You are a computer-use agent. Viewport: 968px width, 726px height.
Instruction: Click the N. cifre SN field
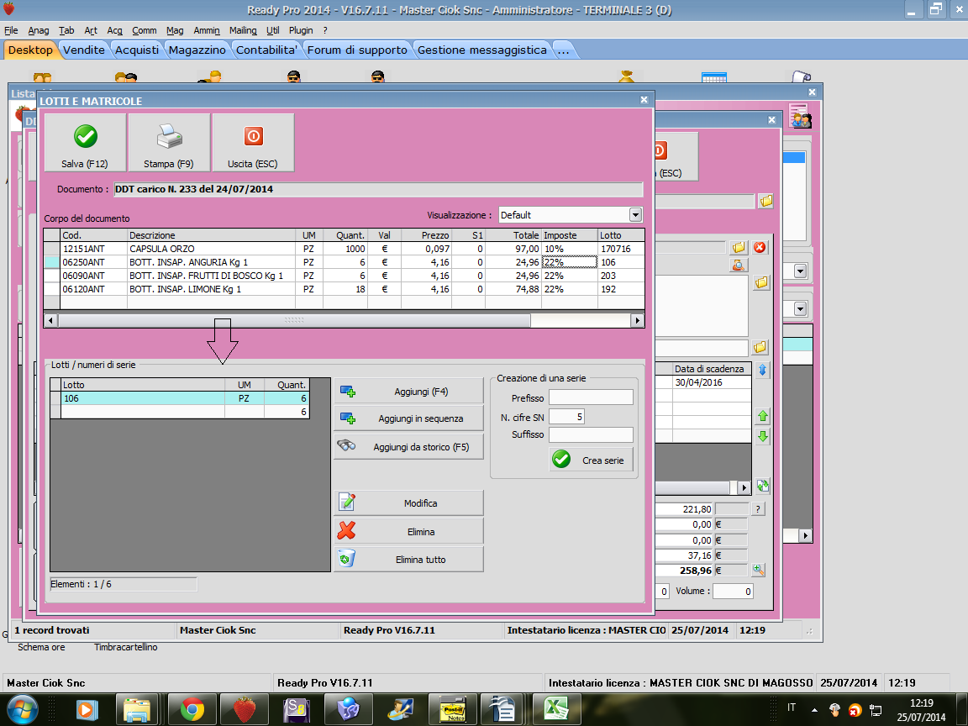[566, 417]
